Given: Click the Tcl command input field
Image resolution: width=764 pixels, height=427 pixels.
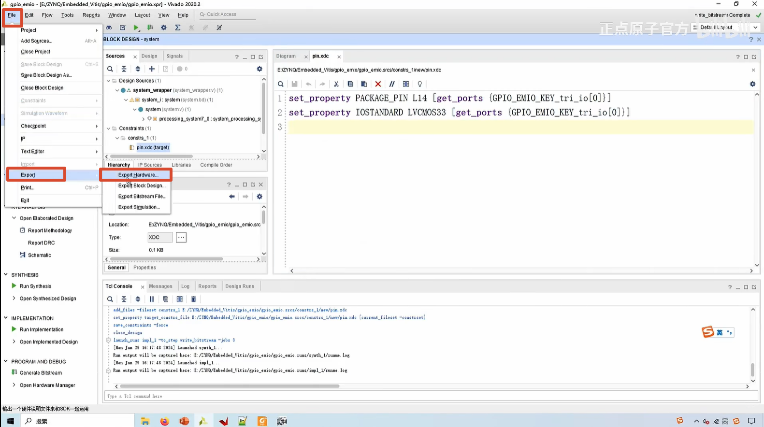Looking at the screenshot, I should click(431, 396).
